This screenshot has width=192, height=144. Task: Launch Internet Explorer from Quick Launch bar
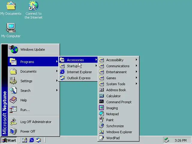pos(31,140)
